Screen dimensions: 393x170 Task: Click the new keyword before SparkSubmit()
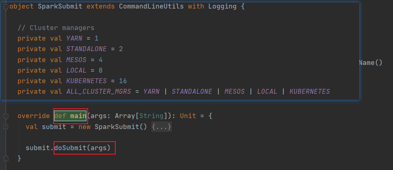tap(84, 127)
